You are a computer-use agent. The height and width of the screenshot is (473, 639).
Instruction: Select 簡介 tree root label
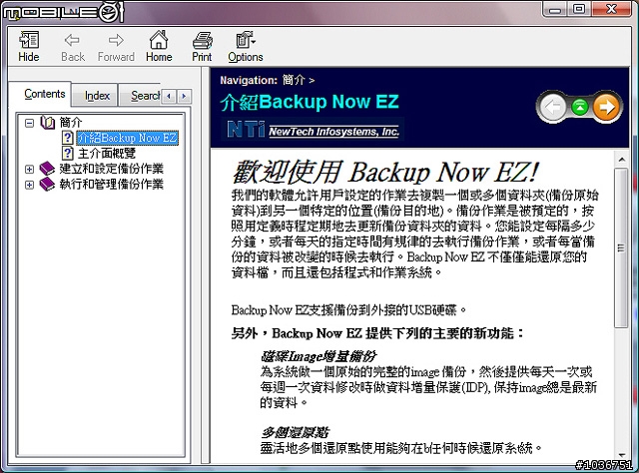71,122
